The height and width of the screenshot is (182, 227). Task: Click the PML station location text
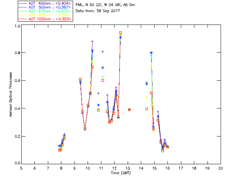pos(105,5)
